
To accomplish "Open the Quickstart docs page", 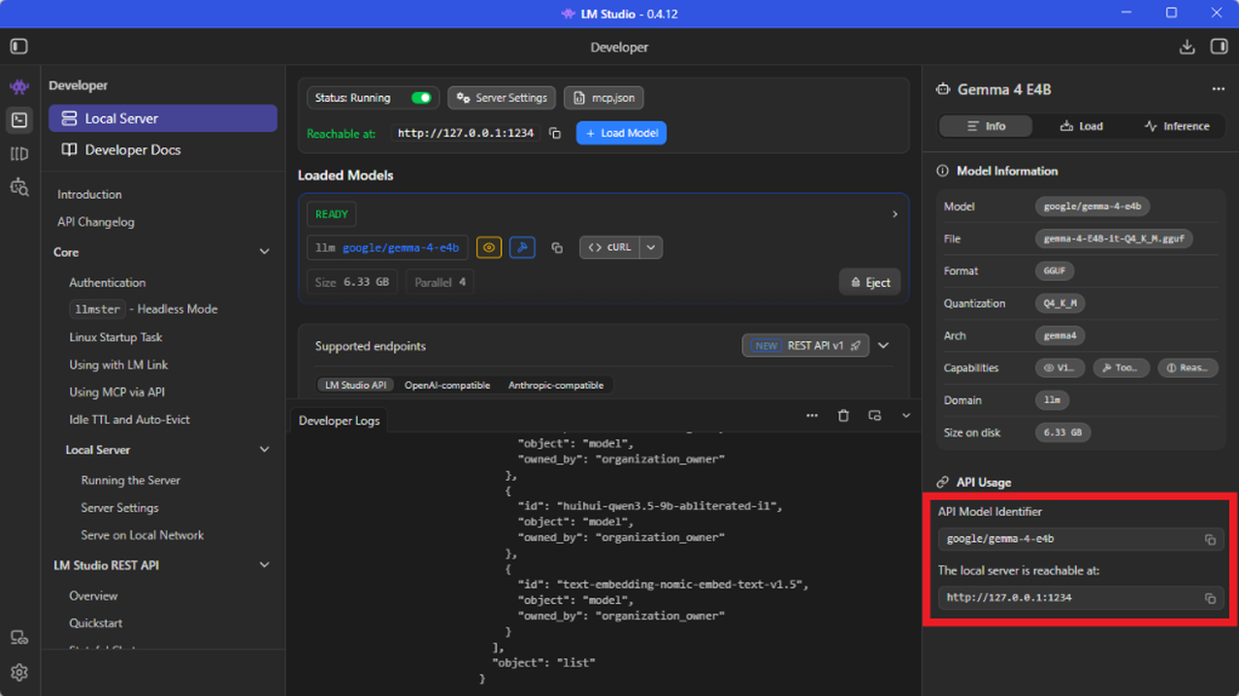I will pos(95,623).
